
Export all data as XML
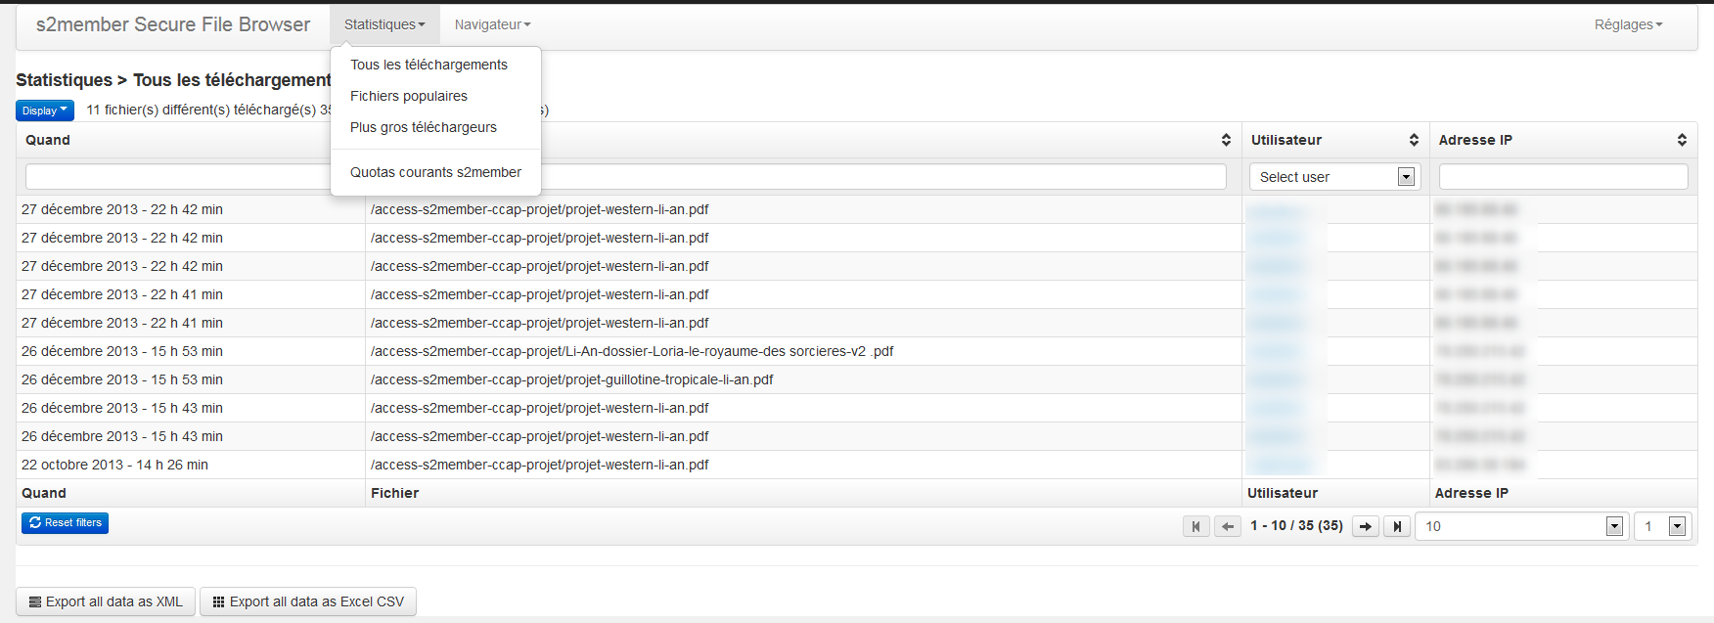[x=106, y=601]
